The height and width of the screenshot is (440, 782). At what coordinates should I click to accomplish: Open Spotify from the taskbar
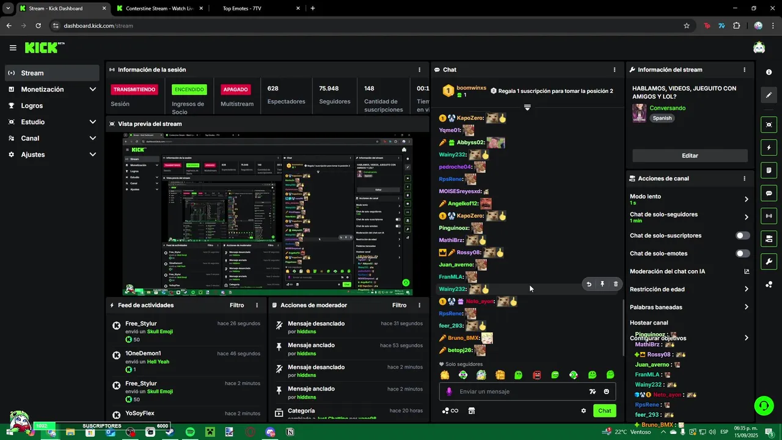190,432
